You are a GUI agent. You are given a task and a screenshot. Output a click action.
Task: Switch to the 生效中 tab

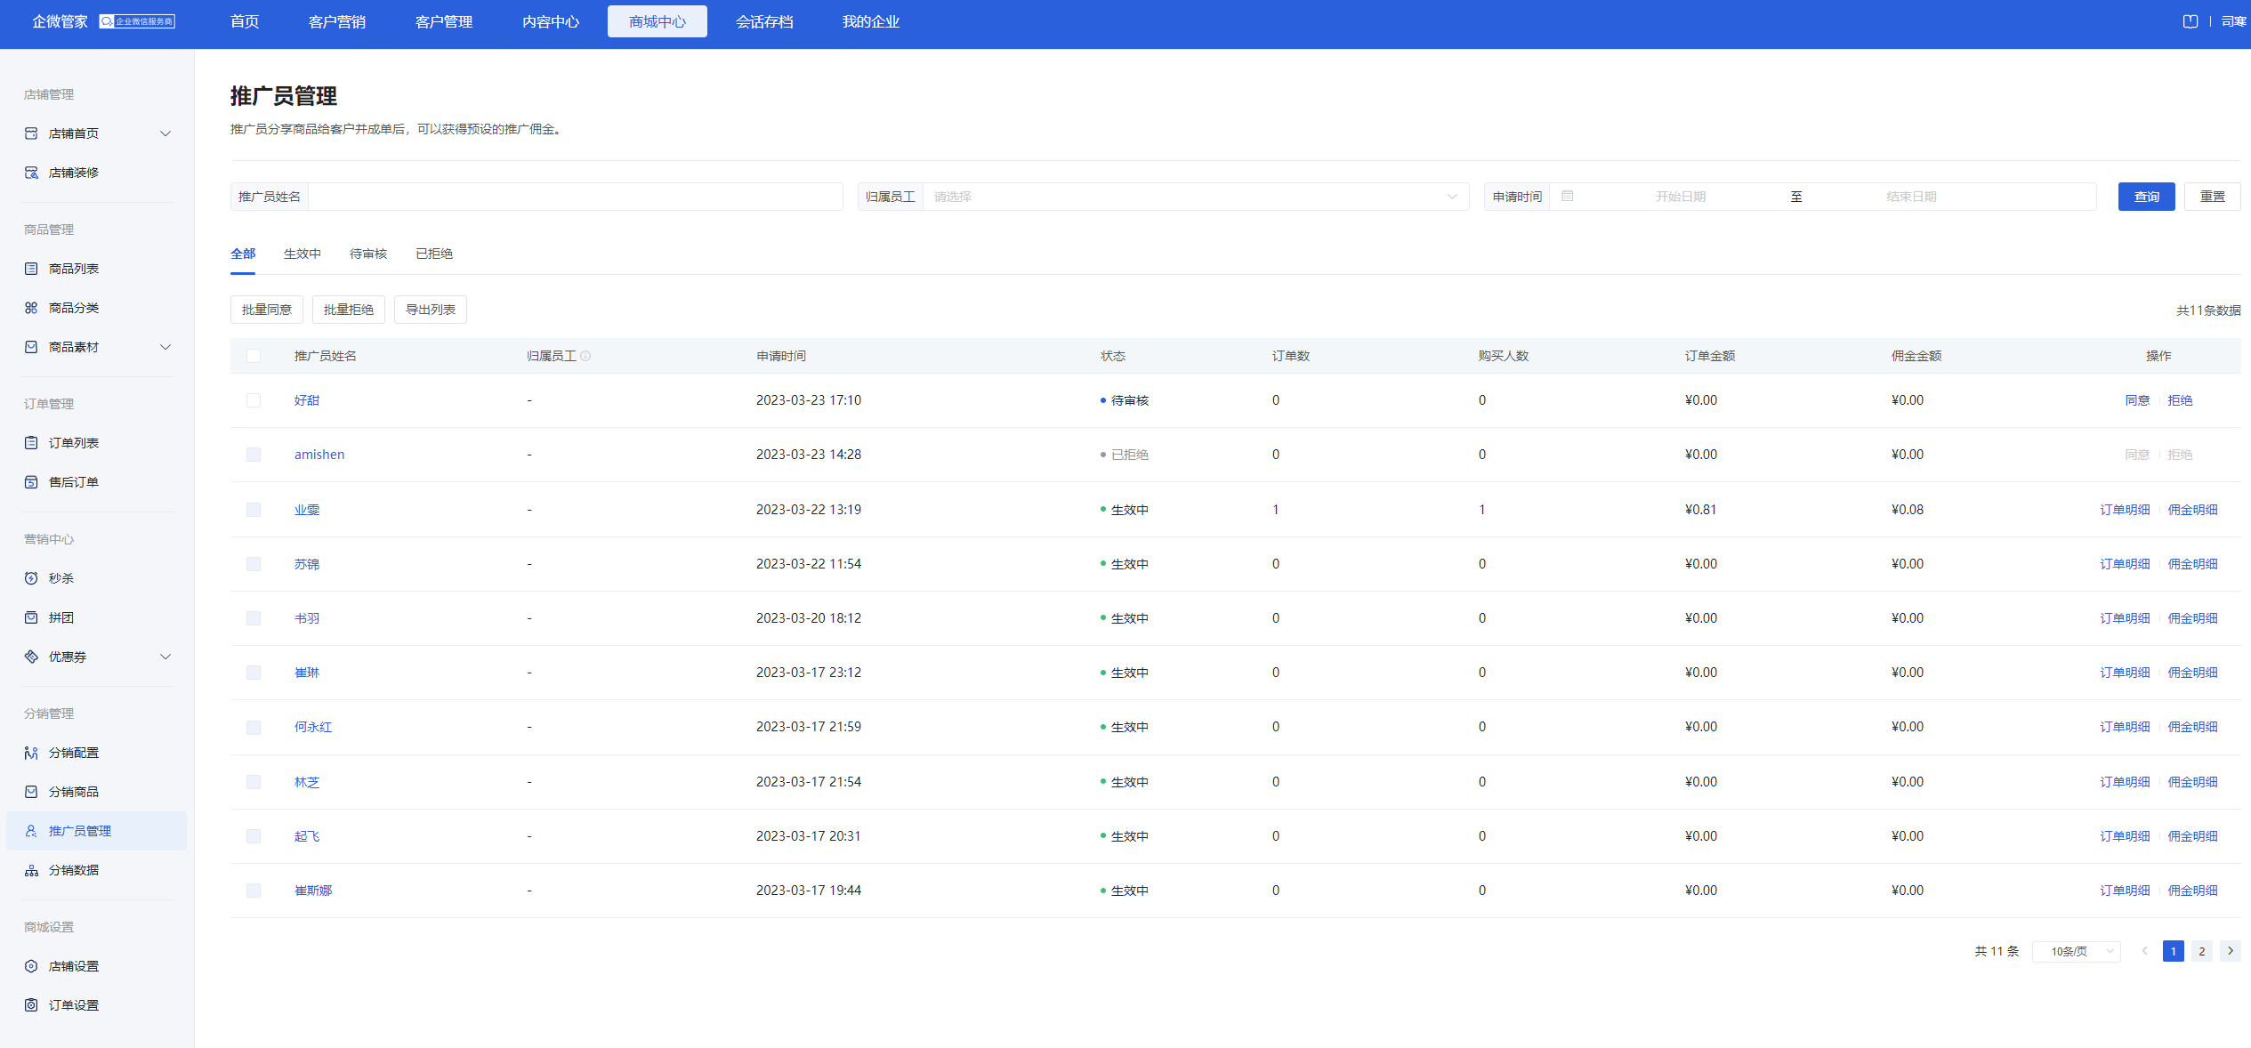click(x=303, y=254)
